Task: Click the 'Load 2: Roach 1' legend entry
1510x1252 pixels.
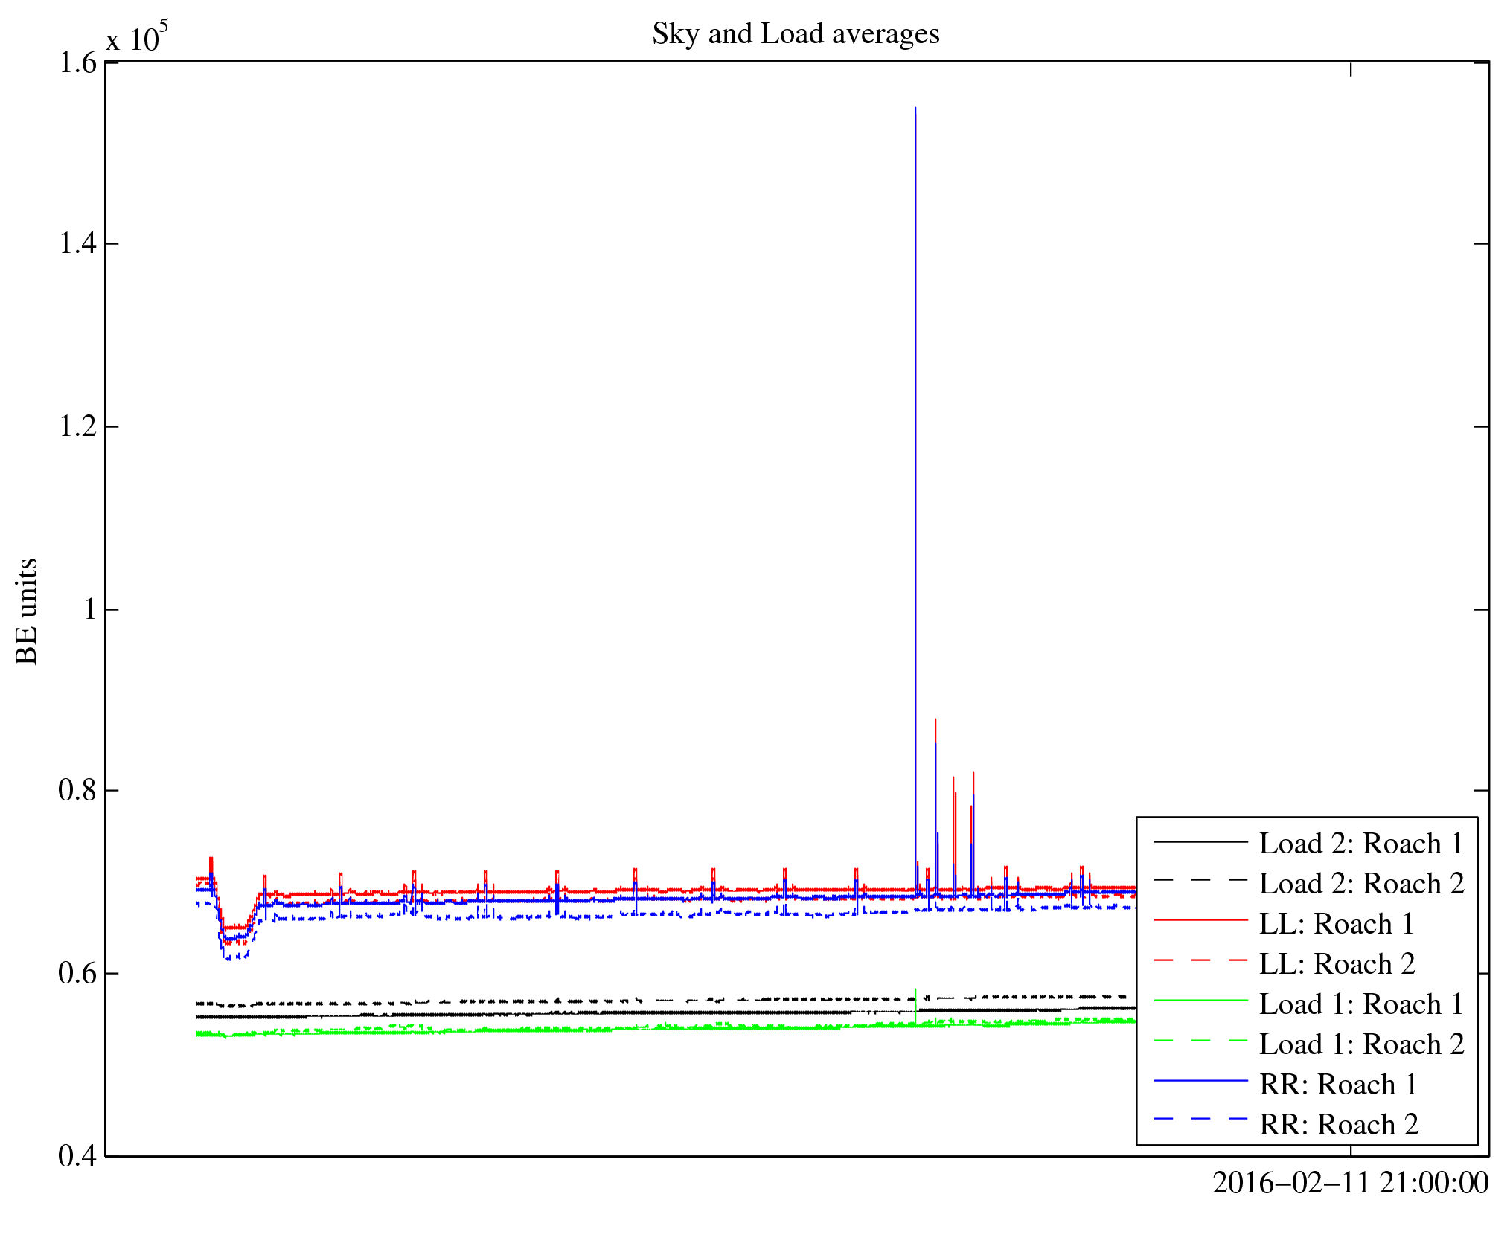Action: [1361, 844]
